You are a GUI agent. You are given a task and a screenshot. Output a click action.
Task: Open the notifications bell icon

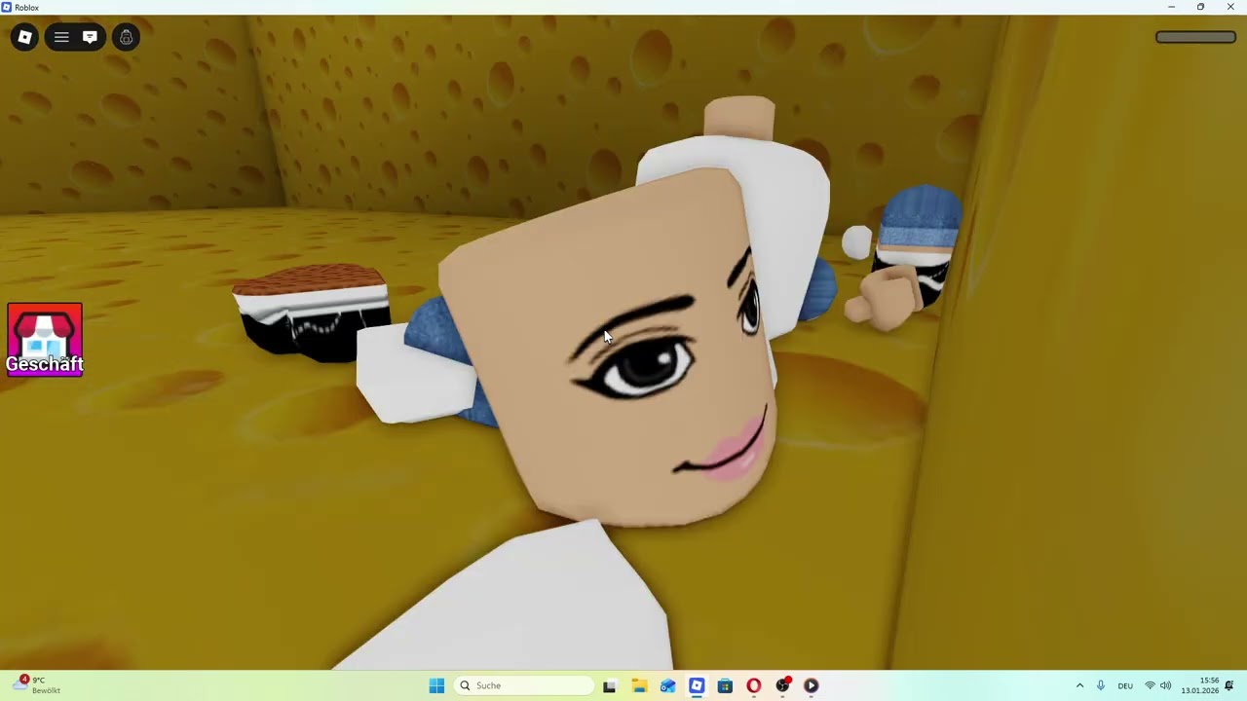click(x=1229, y=685)
